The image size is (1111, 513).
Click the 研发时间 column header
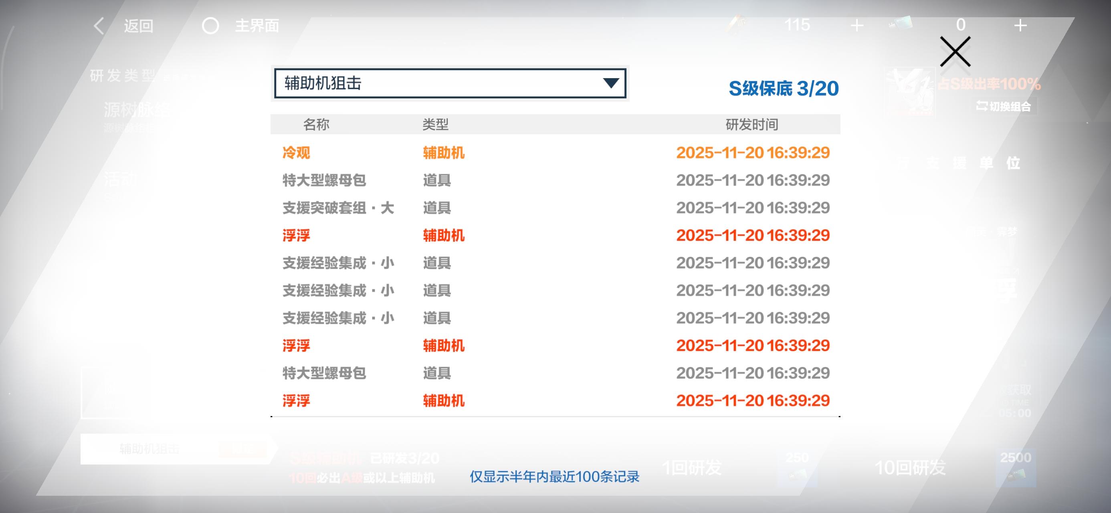pyautogui.click(x=752, y=125)
